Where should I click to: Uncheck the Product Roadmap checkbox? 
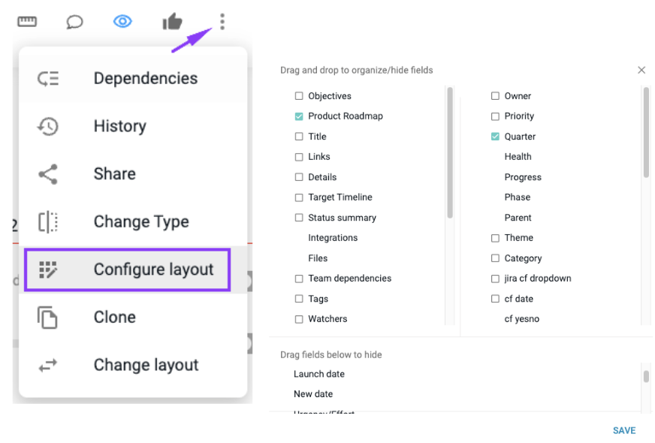tap(299, 116)
